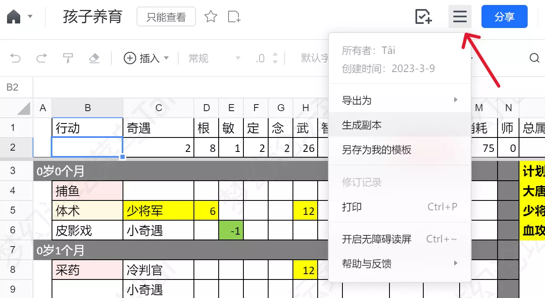Screen dimensions: 545x298
Task: Click the cell 冷判官
Action: coord(158,270)
